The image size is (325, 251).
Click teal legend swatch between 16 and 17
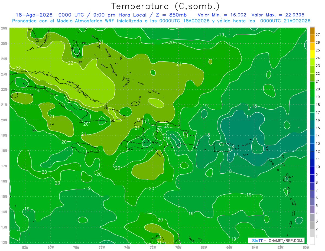(312, 116)
